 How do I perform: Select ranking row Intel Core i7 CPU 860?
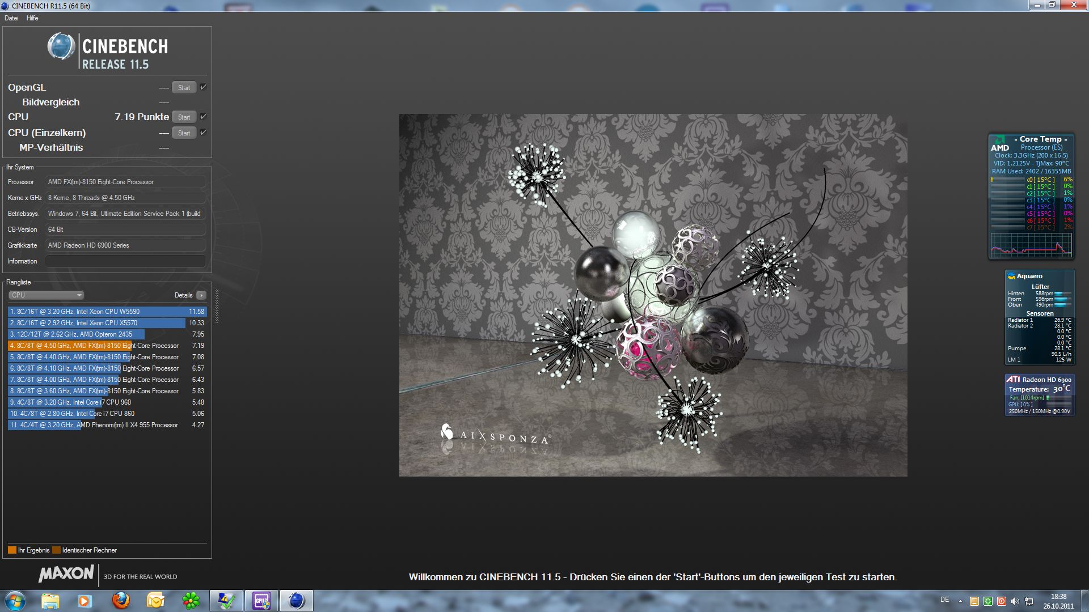click(x=107, y=414)
